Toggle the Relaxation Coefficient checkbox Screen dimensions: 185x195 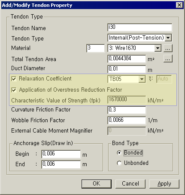(x=14, y=79)
